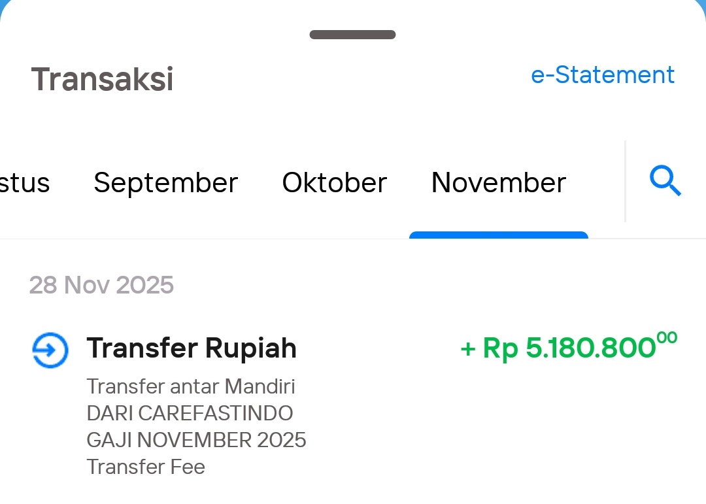Tap the superscript 00 decimals of amount

(x=667, y=337)
